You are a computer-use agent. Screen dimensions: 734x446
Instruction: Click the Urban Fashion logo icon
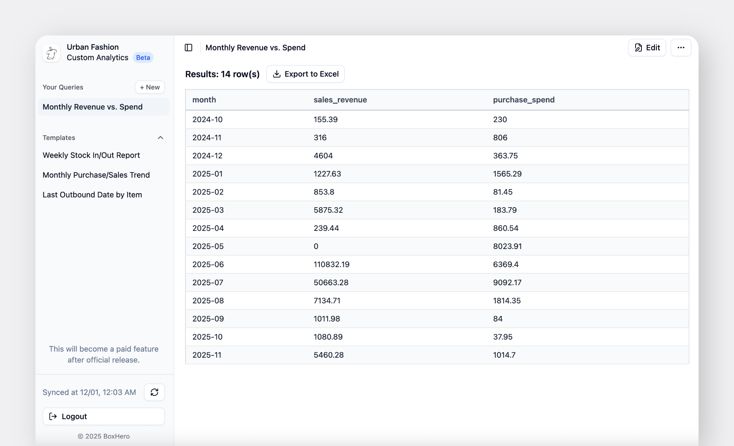[x=52, y=53]
